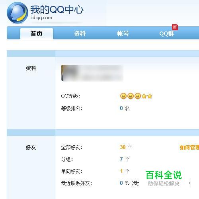Click the first smiley face level icon
Screen dimensions: 199x199
pyautogui.click(x=123, y=96)
